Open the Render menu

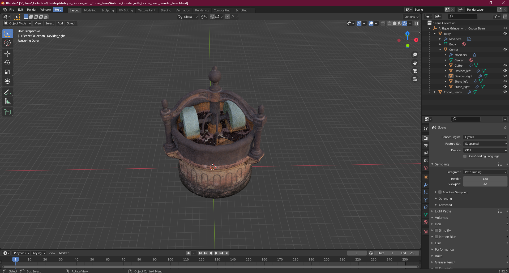[32, 10]
